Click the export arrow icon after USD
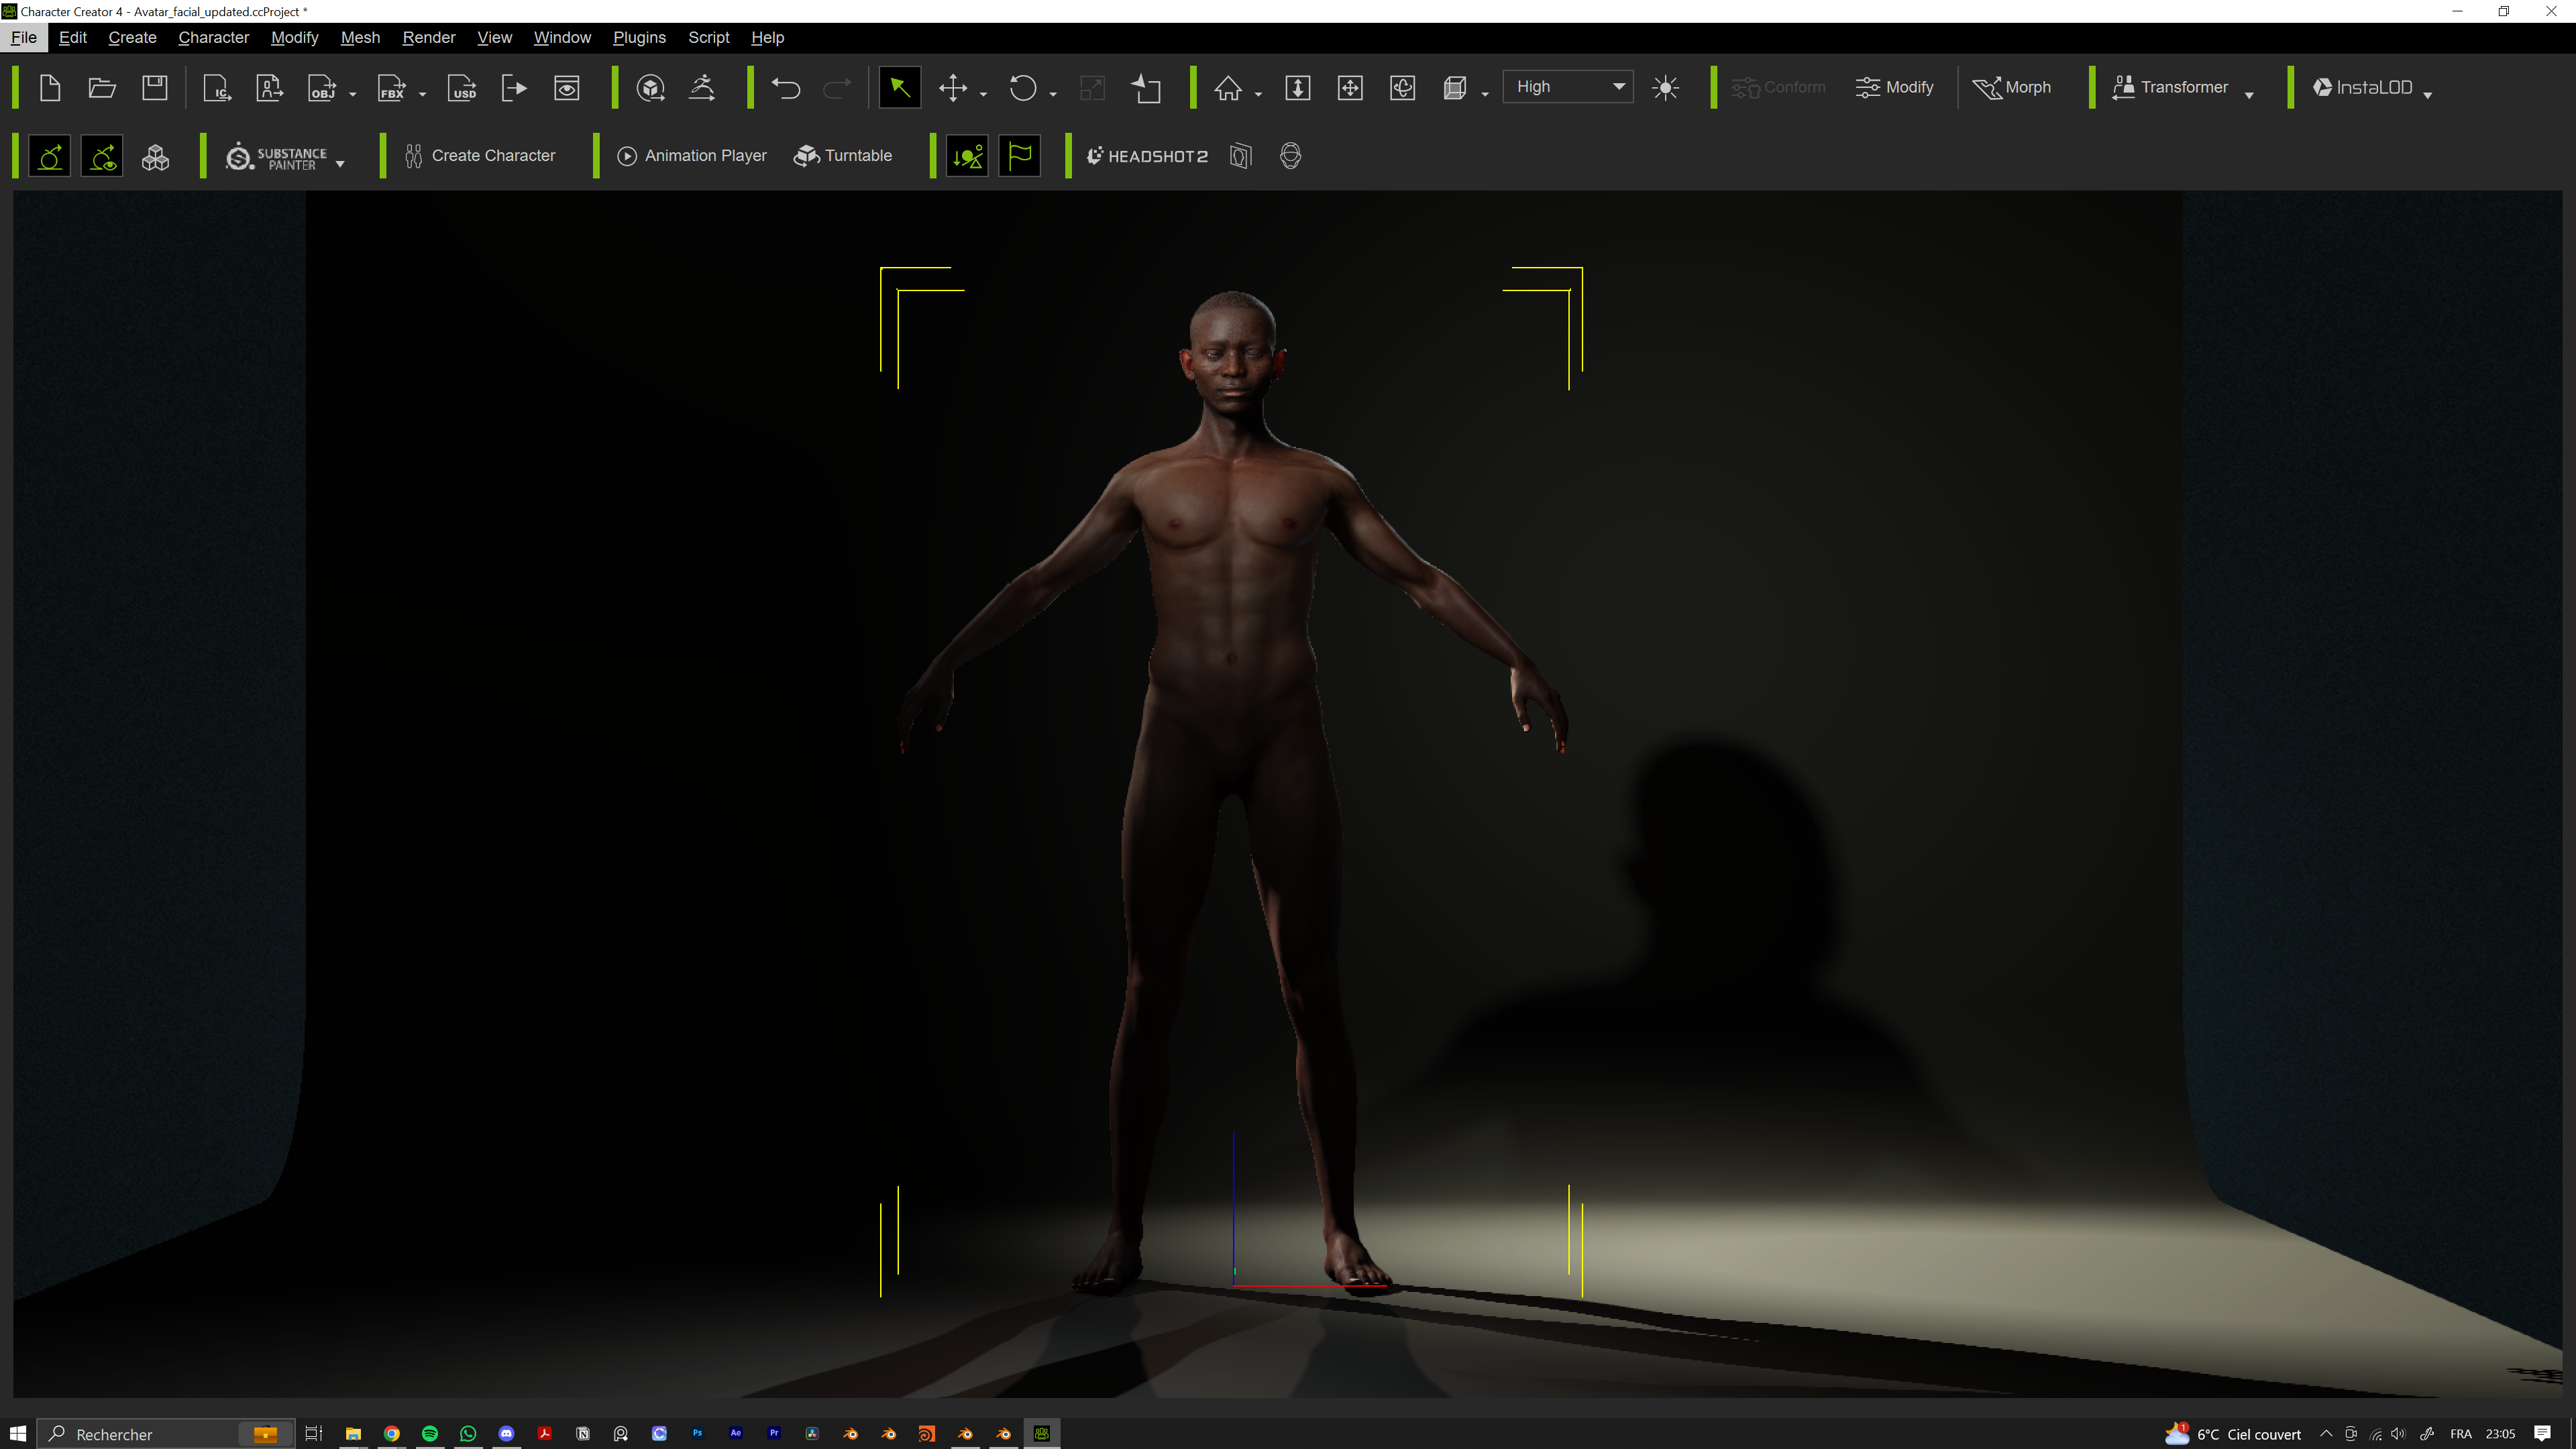This screenshot has height=1449, width=2576. coord(514,88)
